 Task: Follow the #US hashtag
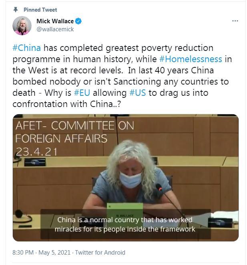pos(138,93)
